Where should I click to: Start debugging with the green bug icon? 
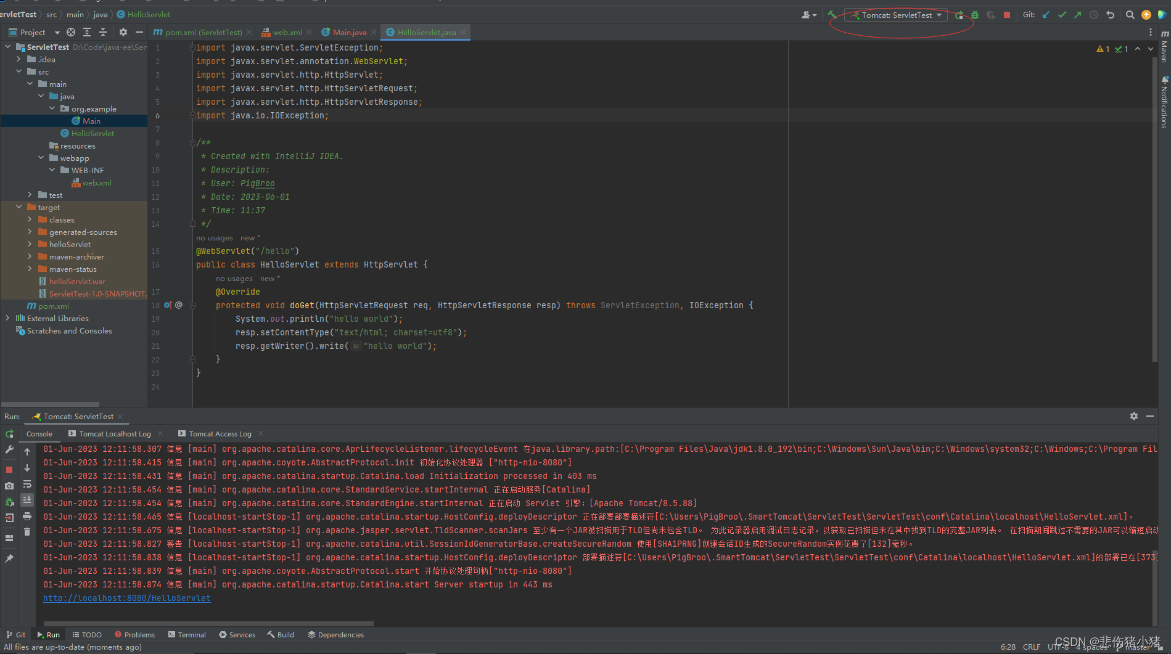click(x=975, y=15)
